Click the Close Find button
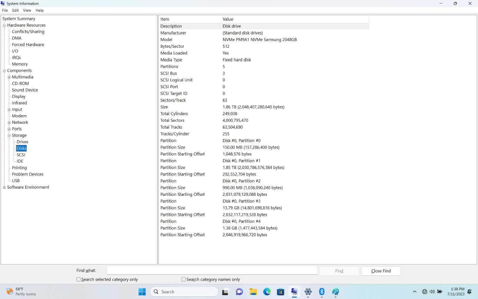The width and height of the screenshot is (478, 299). click(381, 271)
